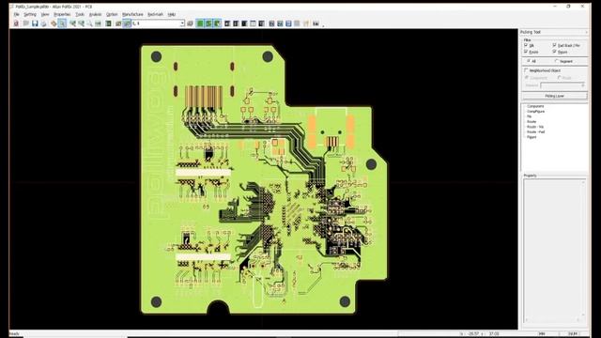Select Figure in the picking tree

coord(532,137)
